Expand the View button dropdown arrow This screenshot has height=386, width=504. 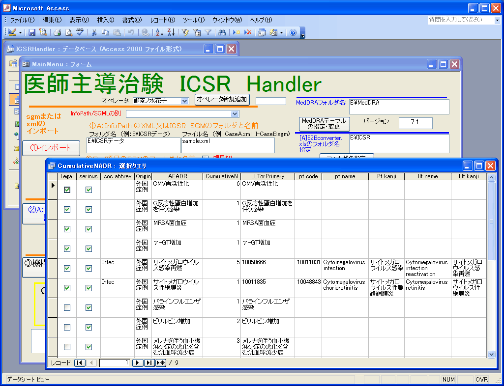click(x=20, y=32)
